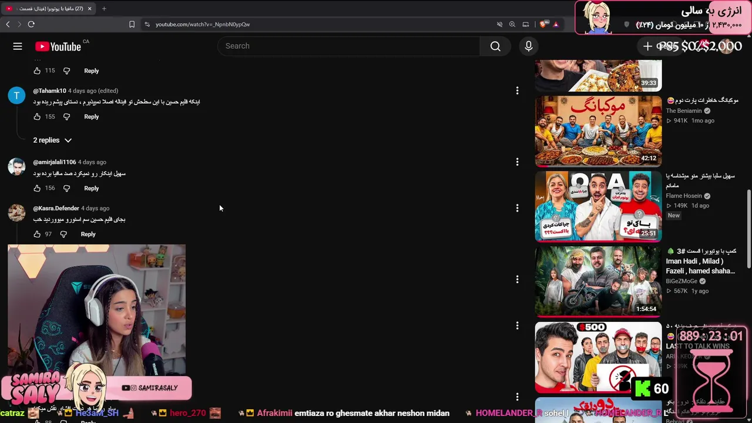Open the 25:51 Q&A video thumbnail

(598, 206)
